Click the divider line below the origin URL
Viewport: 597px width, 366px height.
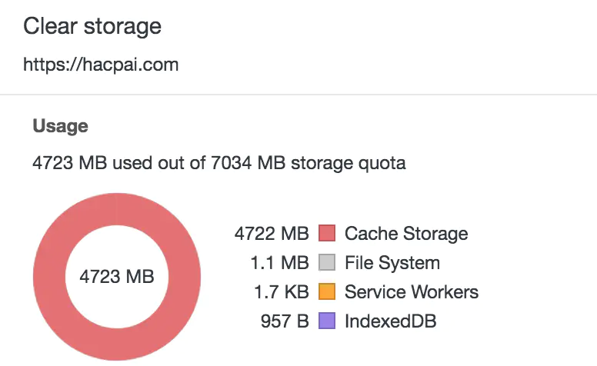[x=298, y=95]
